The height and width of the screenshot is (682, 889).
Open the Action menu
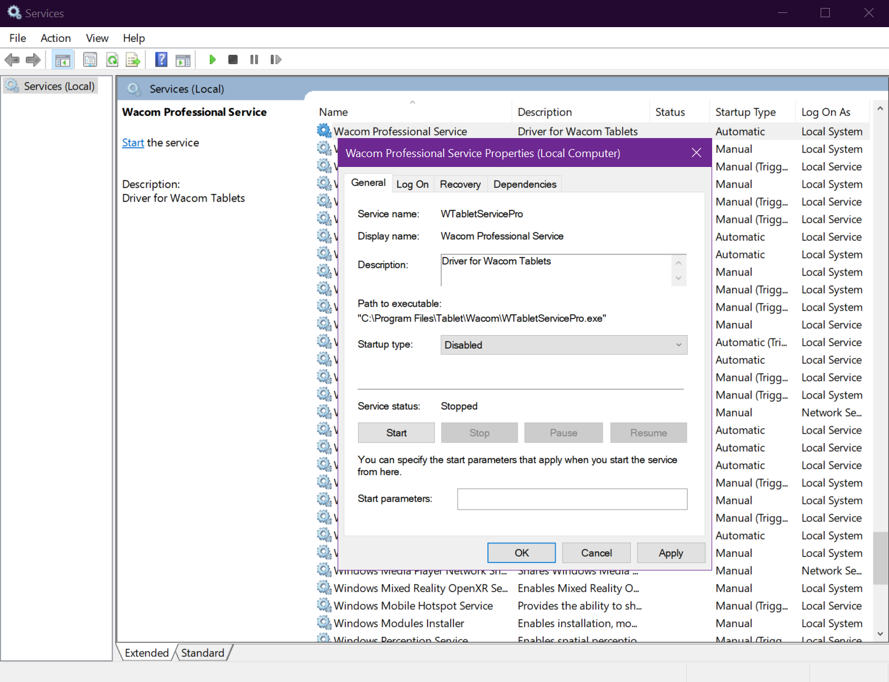(x=55, y=38)
